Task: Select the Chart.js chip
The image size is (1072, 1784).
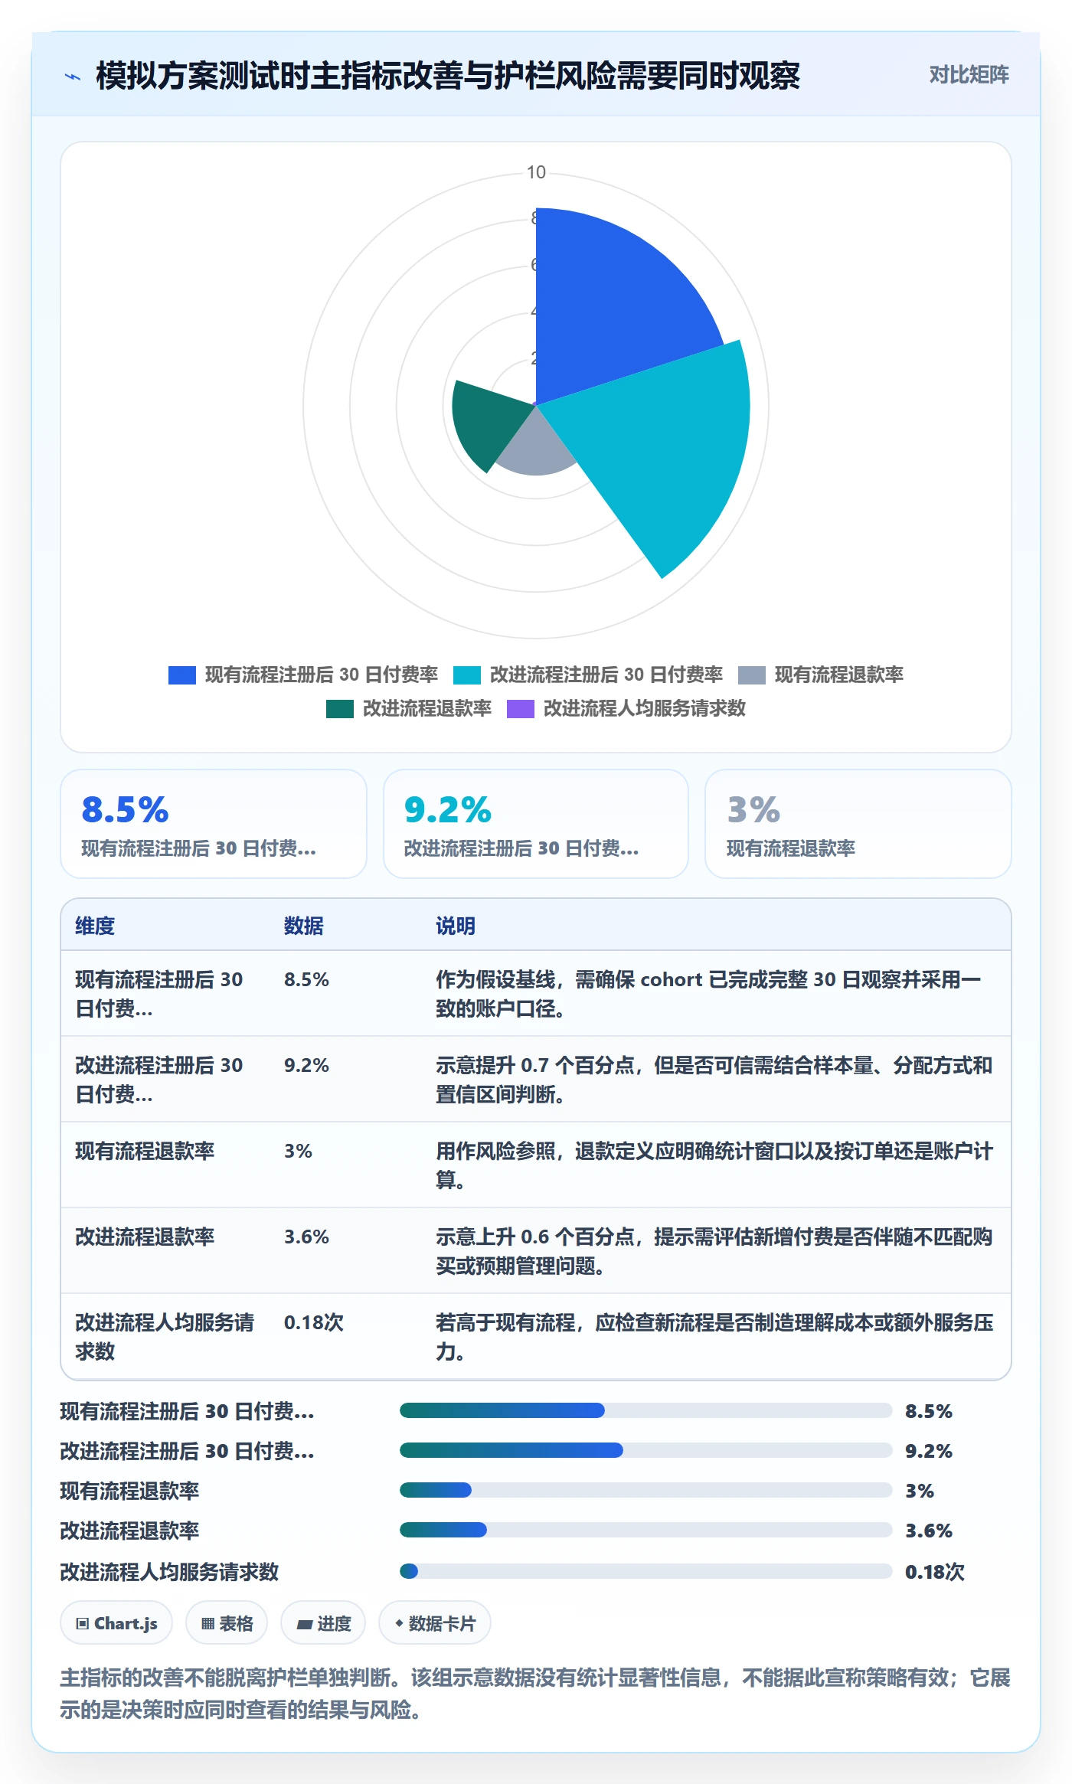Action: (116, 1622)
